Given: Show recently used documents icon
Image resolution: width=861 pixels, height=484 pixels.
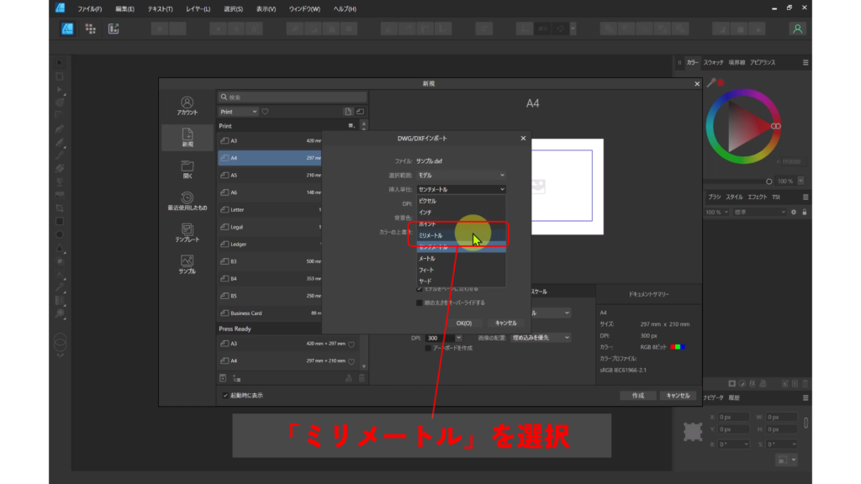Looking at the screenshot, I should coord(188,201).
